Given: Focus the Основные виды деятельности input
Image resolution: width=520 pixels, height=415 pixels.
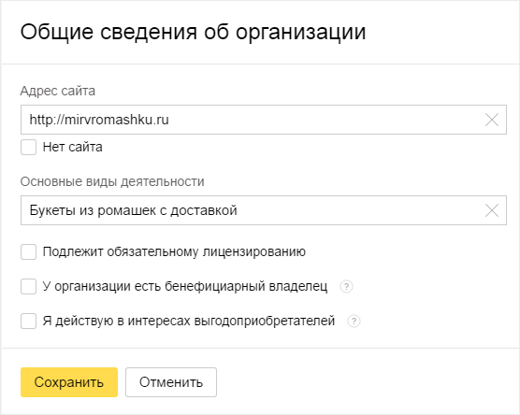Looking at the screenshot, I should pyautogui.click(x=264, y=210).
